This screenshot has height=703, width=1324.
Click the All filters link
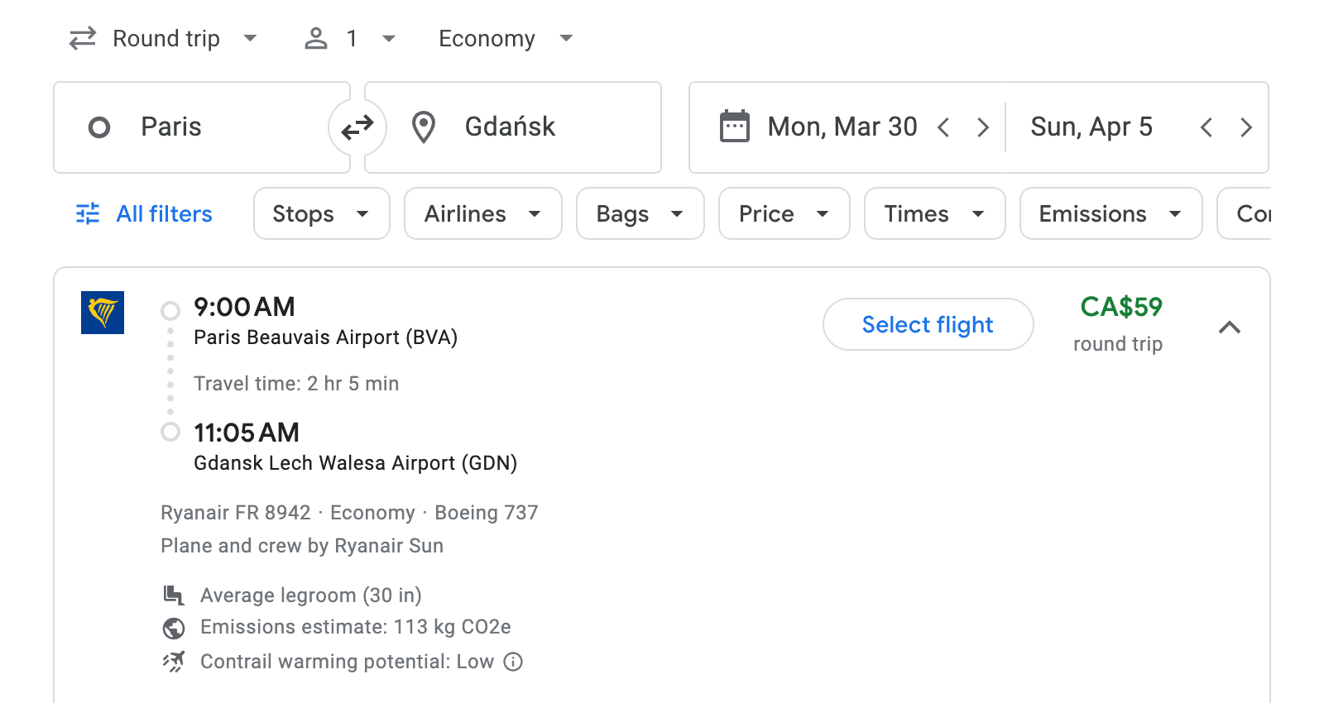pyautogui.click(x=163, y=213)
